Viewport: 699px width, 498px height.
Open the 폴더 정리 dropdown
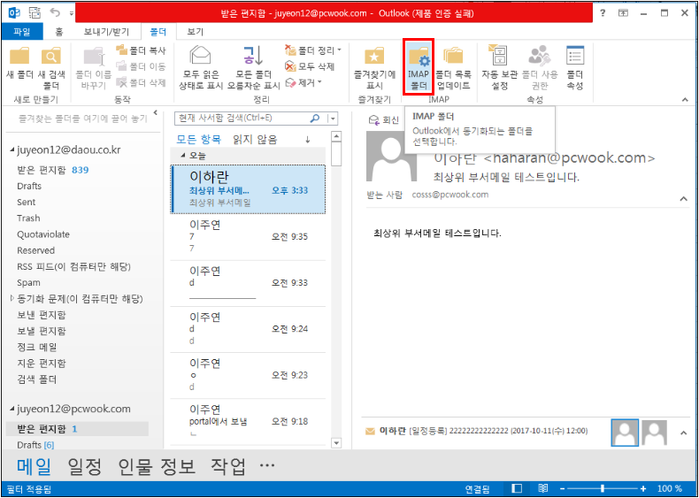coord(313,50)
